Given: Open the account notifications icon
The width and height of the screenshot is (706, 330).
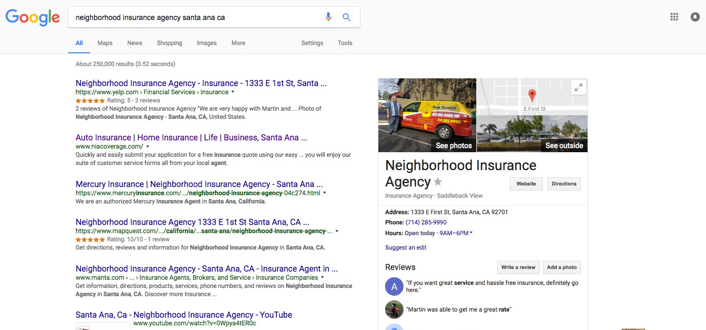Looking at the screenshot, I should tap(695, 17).
